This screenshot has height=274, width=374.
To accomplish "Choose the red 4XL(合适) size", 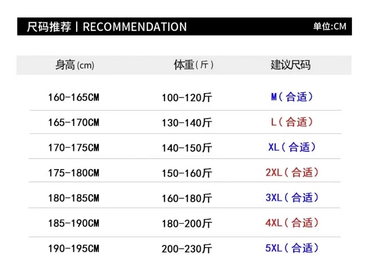I will 292,223.
